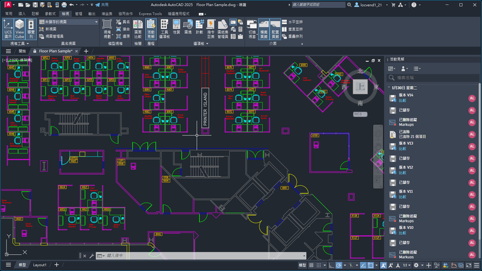Screen dimensions: 482x271
Task: Click the 具名 named viewports button
Action: 123,22
